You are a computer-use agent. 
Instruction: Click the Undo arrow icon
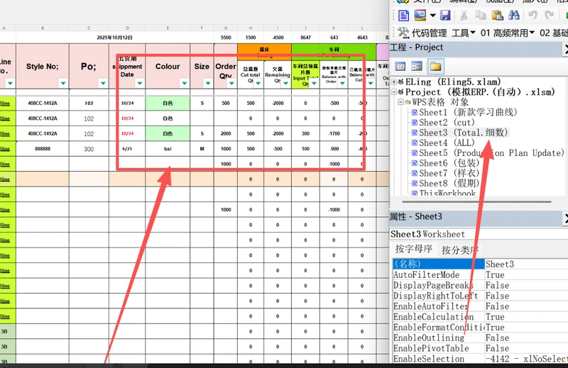(x=532, y=16)
